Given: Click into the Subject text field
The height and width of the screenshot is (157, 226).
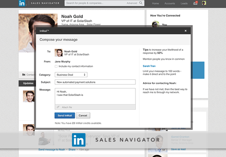Looking at the screenshot, I should 95,82.
